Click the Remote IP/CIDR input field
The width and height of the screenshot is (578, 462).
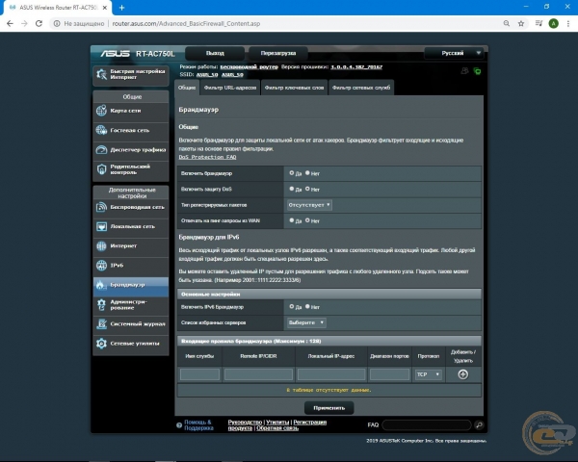coord(258,374)
